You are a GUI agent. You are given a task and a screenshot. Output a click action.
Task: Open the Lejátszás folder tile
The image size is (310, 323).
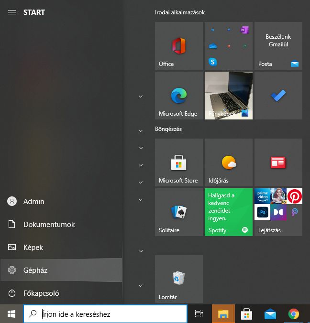[278, 212]
